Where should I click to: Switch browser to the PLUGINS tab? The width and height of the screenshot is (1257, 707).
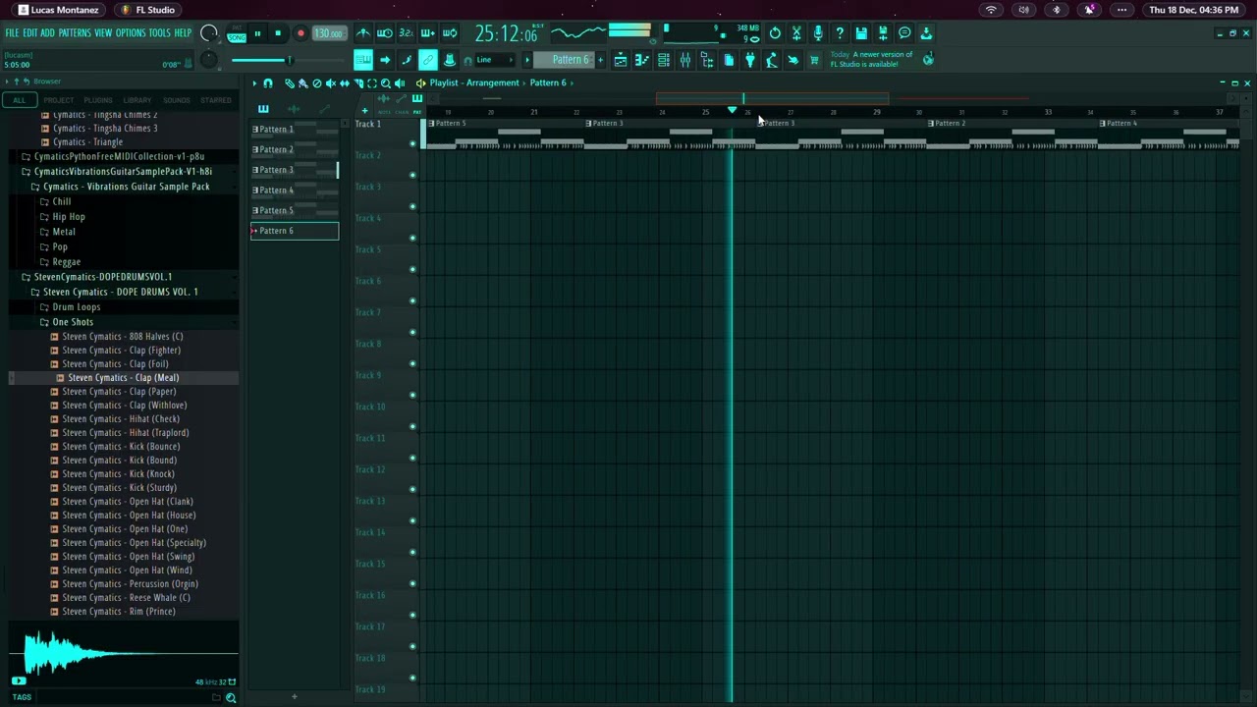tap(98, 100)
